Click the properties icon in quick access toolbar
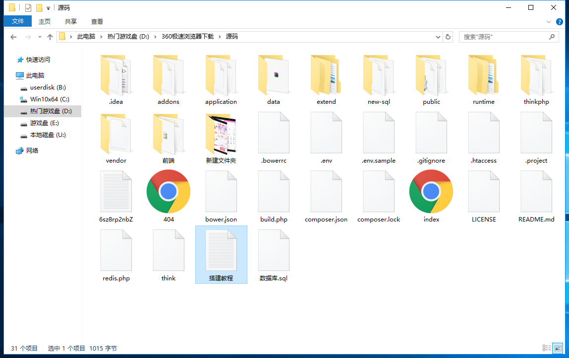The height and width of the screenshot is (358, 569). pos(28,8)
